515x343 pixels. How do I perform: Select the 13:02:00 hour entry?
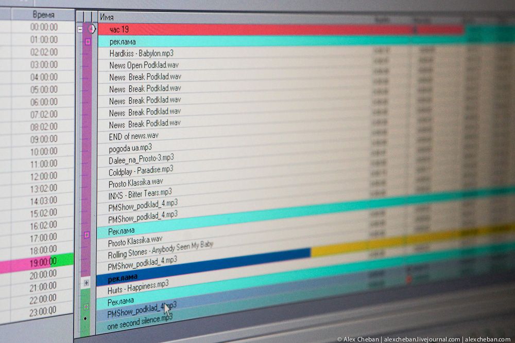coord(44,188)
